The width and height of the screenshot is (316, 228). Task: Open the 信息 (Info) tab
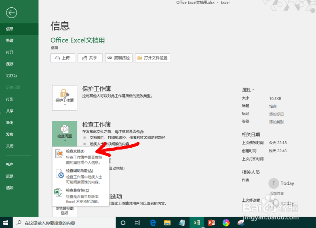pyautogui.click(x=19, y=29)
